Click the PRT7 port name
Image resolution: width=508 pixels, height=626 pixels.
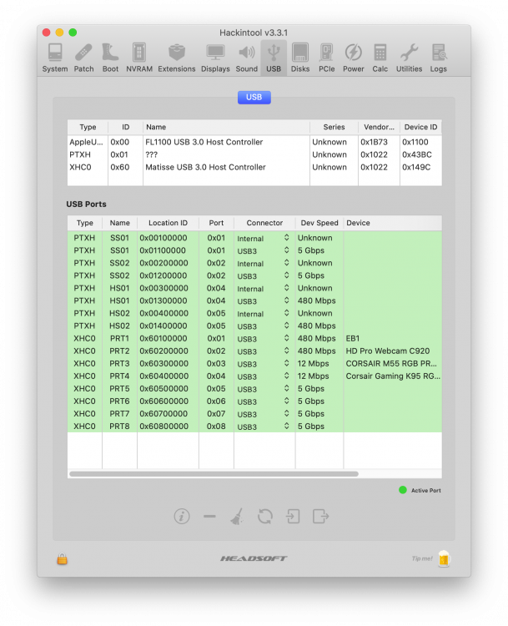(120, 414)
